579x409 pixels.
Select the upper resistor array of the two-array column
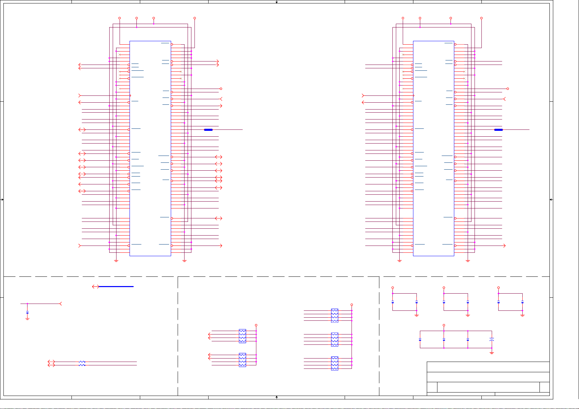[242, 336]
